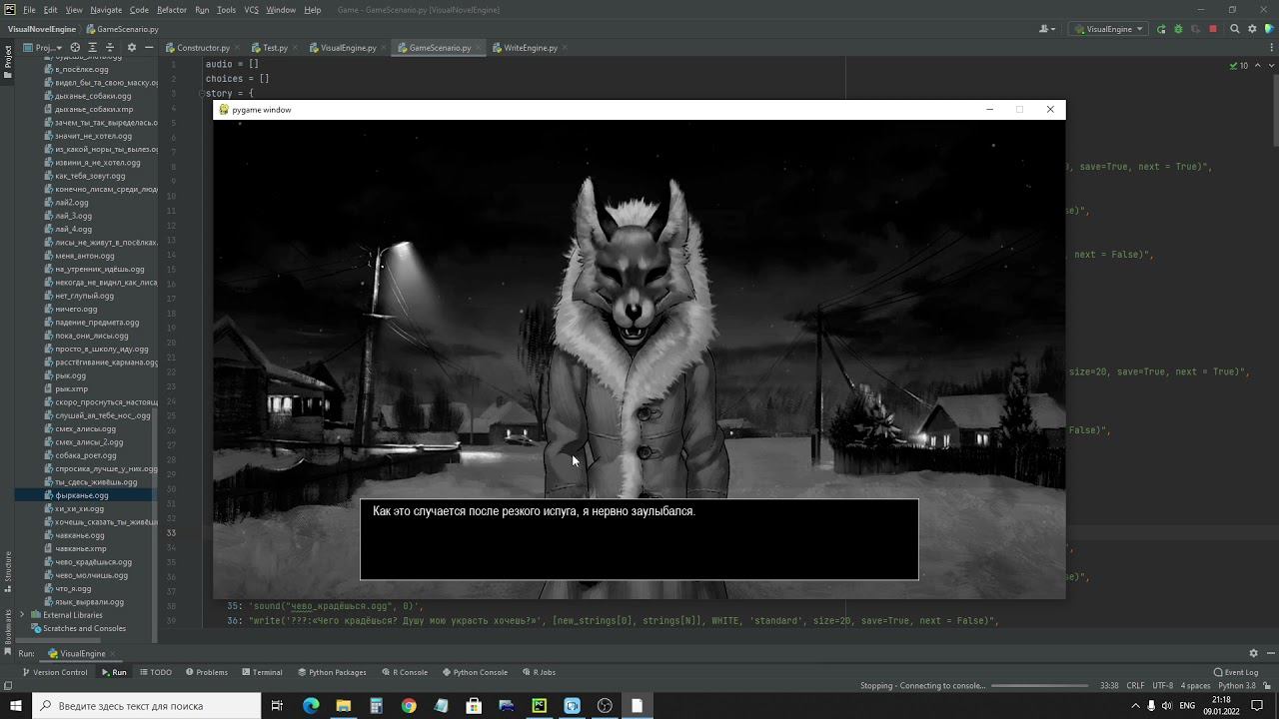Open Chrome from the Windows taskbar
This screenshot has width=1279, height=719.
point(409,706)
